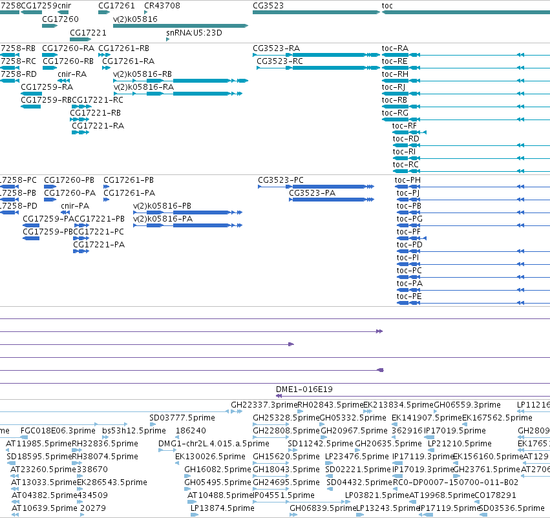Select transcript CG17261-RA
Screen dimensions: 550x518
point(129,61)
